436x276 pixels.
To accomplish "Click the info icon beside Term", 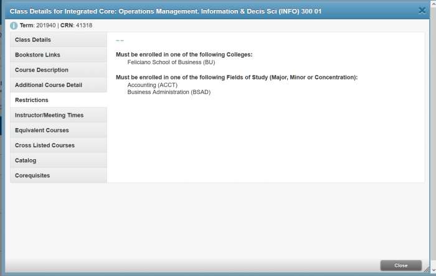I will pos(14,25).
